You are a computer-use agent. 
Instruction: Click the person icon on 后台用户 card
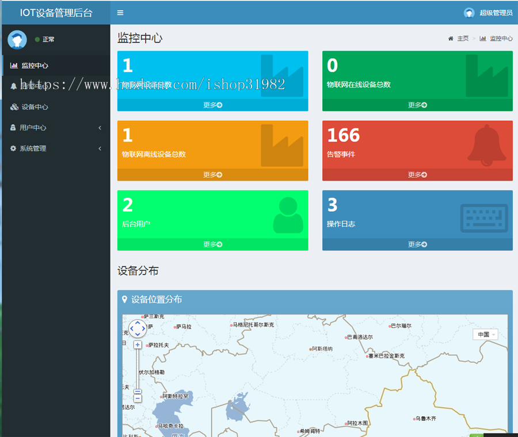point(288,215)
